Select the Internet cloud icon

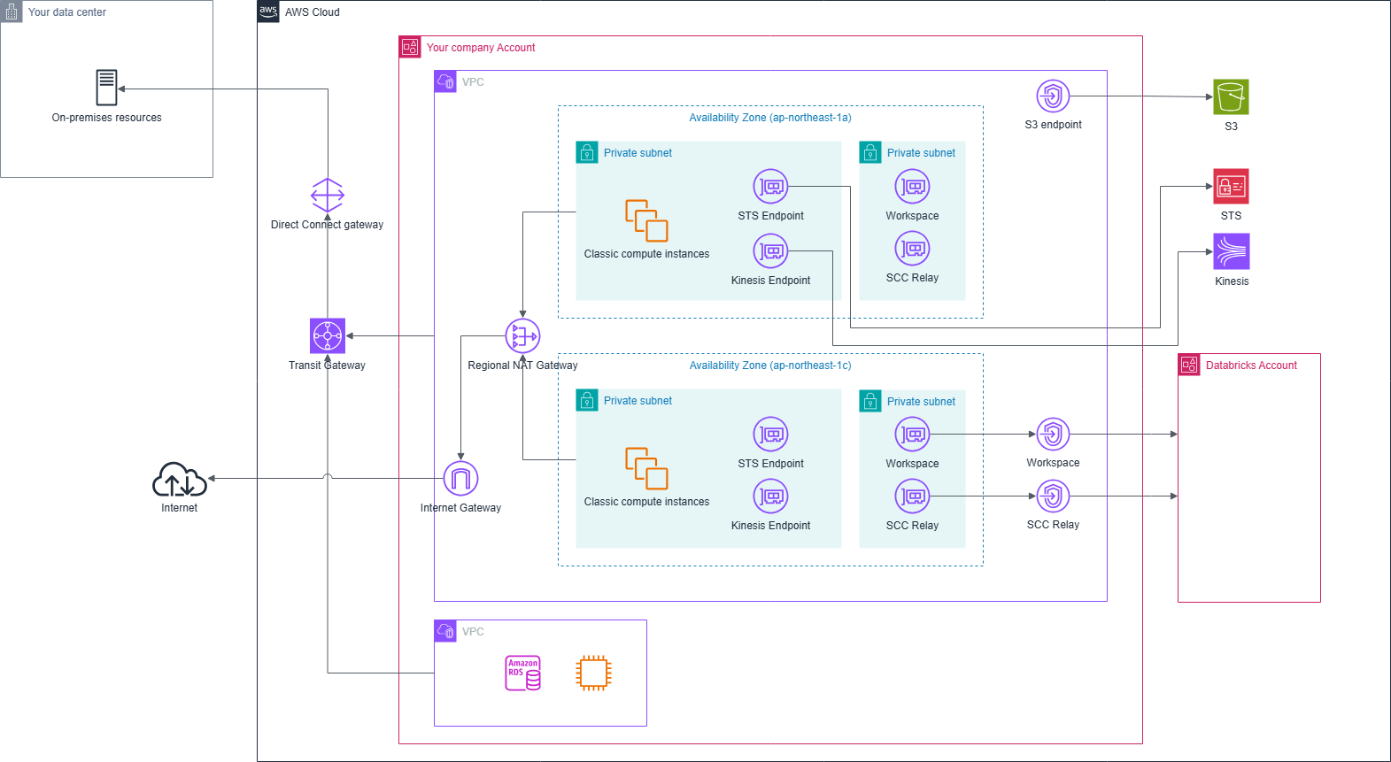tap(180, 479)
